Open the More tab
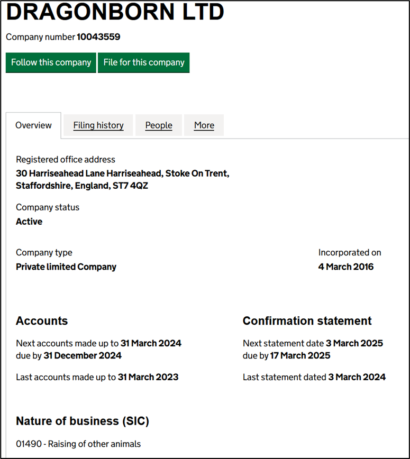Screen dimensions: 410x459 (x=204, y=125)
